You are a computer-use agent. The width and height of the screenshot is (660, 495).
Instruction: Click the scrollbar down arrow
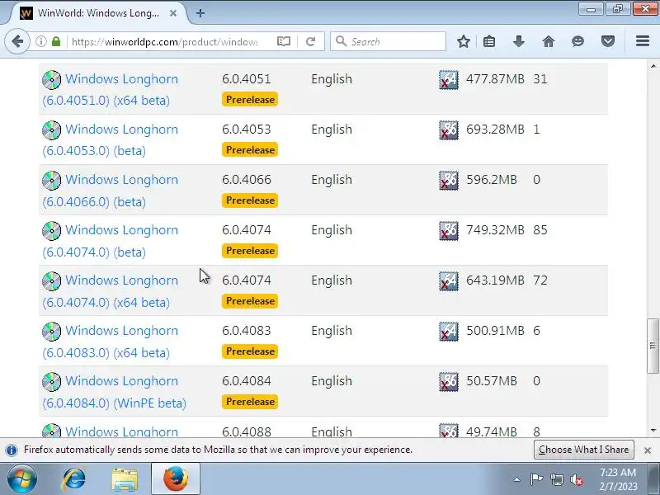pyautogui.click(x=653, y=430)
